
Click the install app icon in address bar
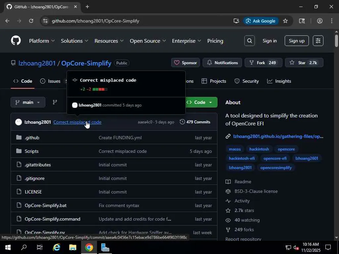[236, 21]
